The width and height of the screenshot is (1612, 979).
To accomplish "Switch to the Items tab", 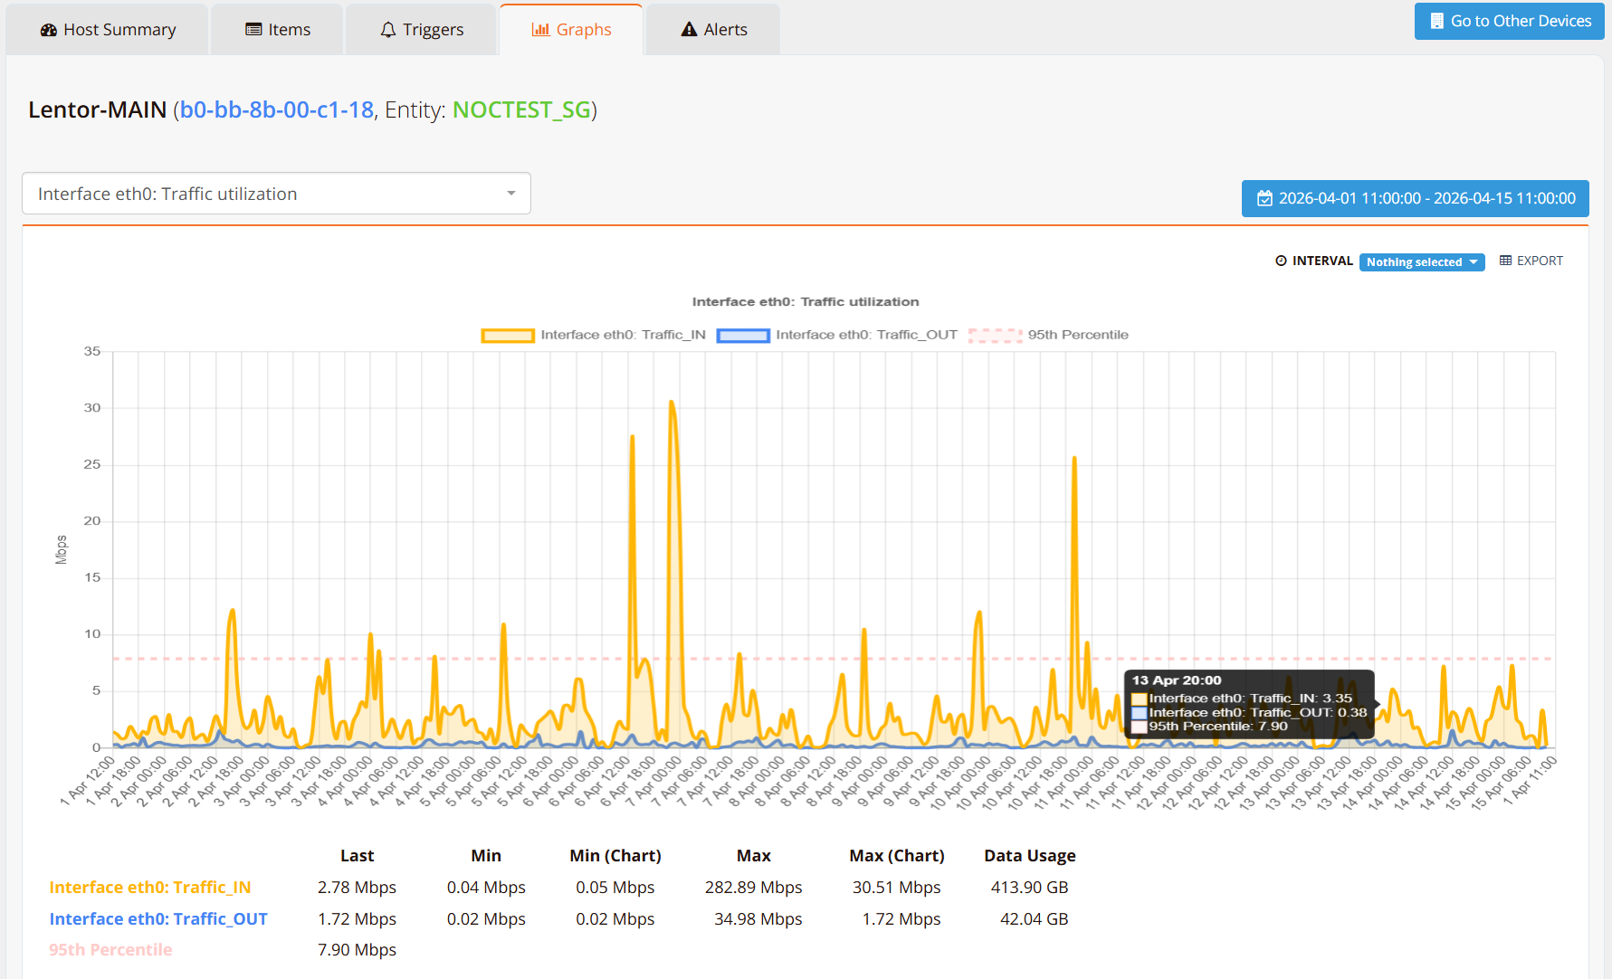I will pos(278,30).
